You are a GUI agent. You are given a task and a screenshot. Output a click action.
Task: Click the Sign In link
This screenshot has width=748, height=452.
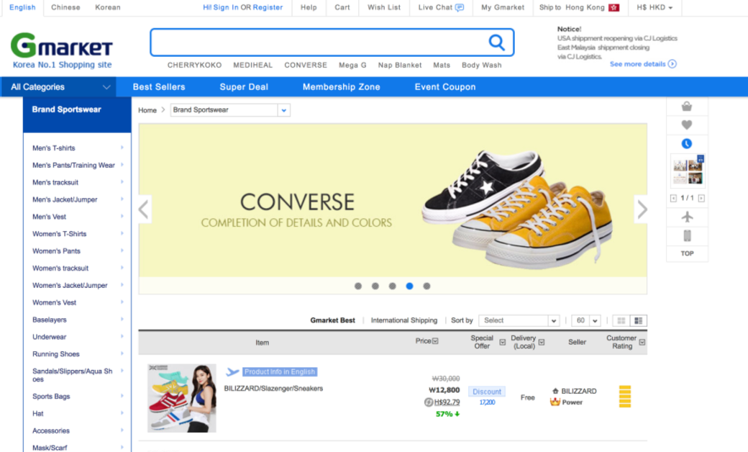[226, 8]
